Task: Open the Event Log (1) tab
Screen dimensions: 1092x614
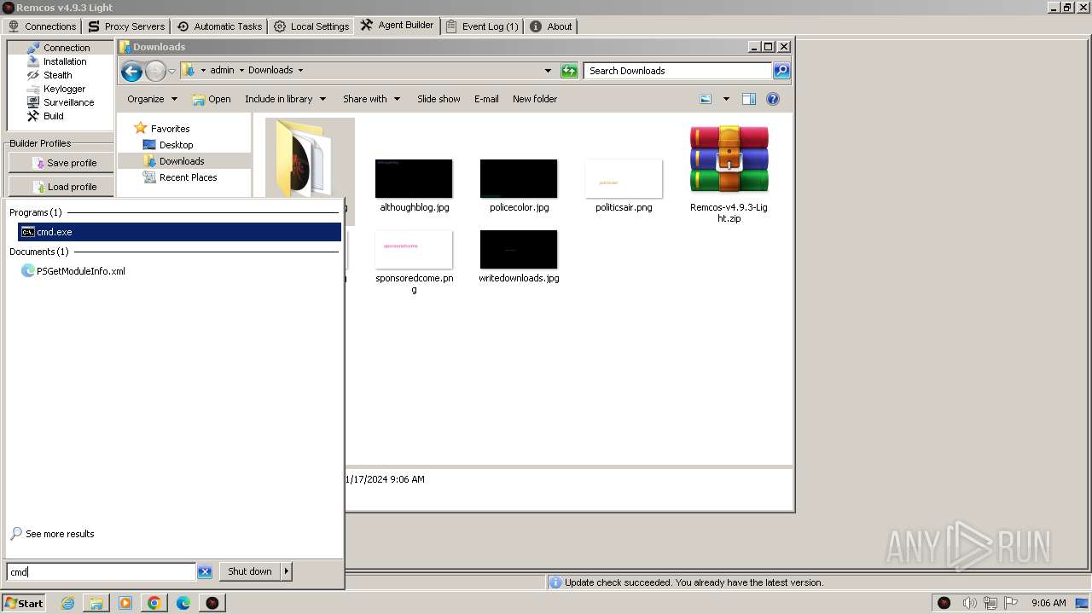Action: tap(482, 26)
